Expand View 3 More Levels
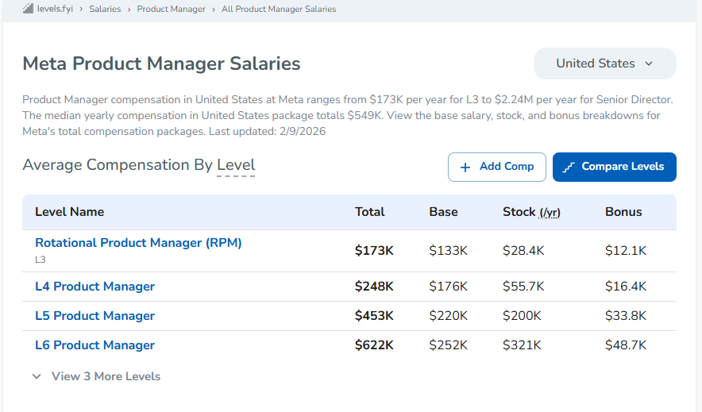The image size is (702, 412). 96,376
